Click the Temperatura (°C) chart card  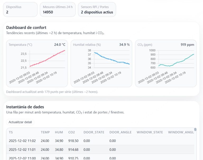point(37,63)
